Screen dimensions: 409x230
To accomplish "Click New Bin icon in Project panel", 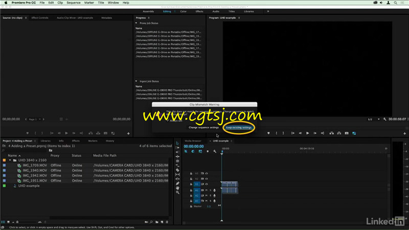I will pos(157,222).
